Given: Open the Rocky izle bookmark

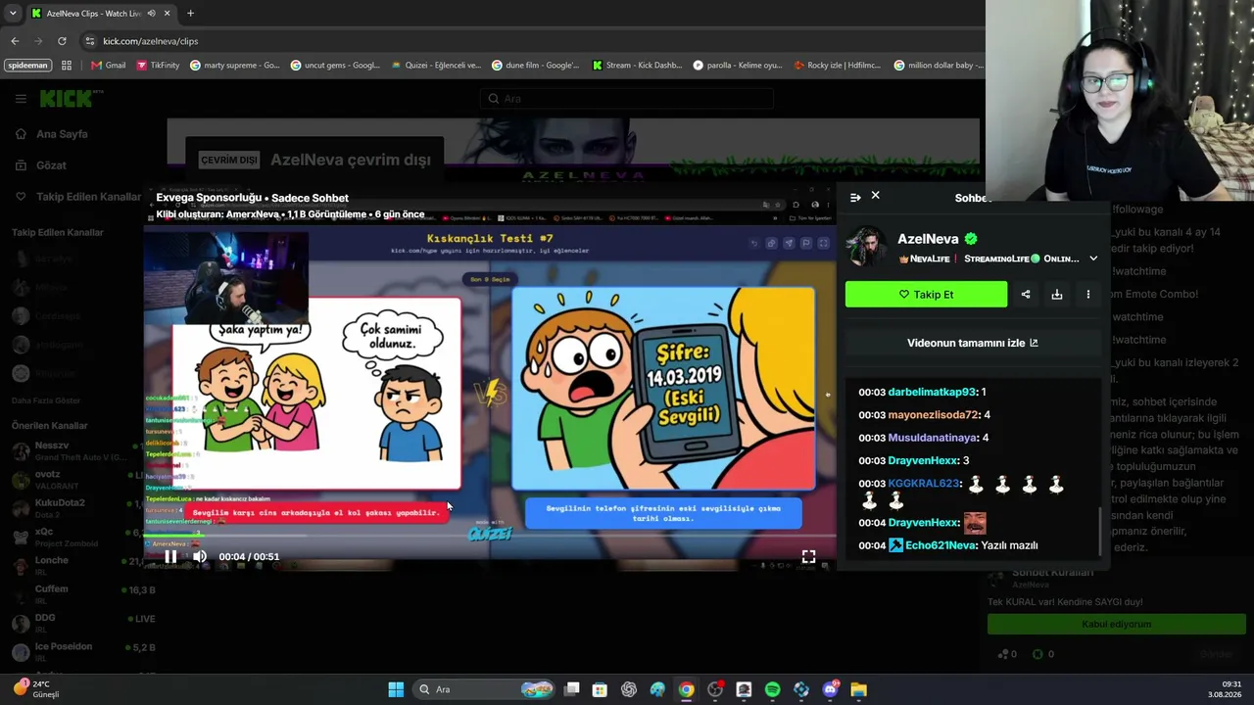Looking at the screenshot, I should point(838,66).
